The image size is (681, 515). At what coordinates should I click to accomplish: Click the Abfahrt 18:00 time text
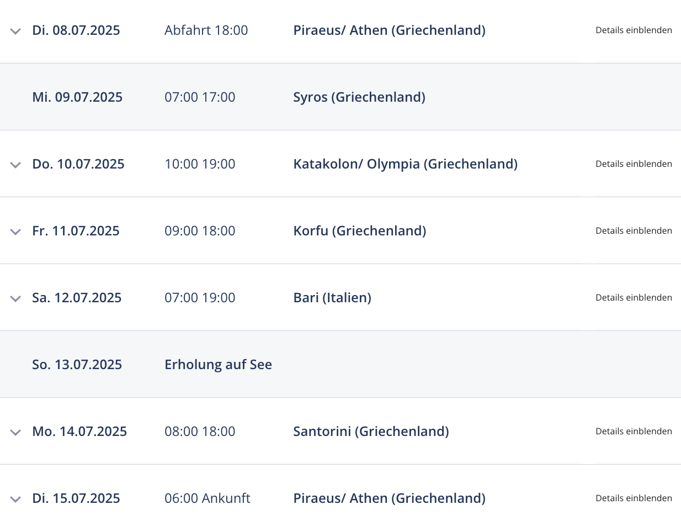(206, 30)
